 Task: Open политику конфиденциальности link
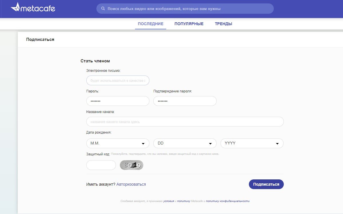(x=228, y=201)
